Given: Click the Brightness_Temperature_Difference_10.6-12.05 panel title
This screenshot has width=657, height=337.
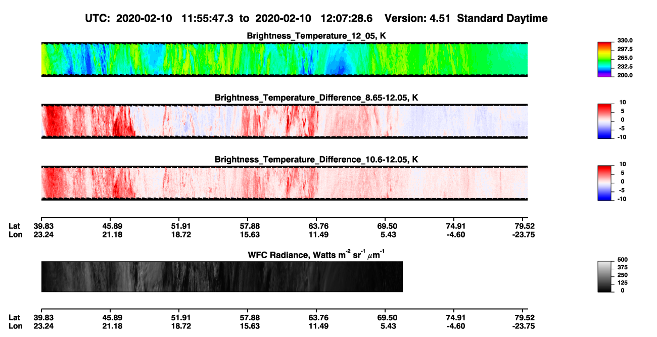Looking at the screenshot, I should [316, 160].
